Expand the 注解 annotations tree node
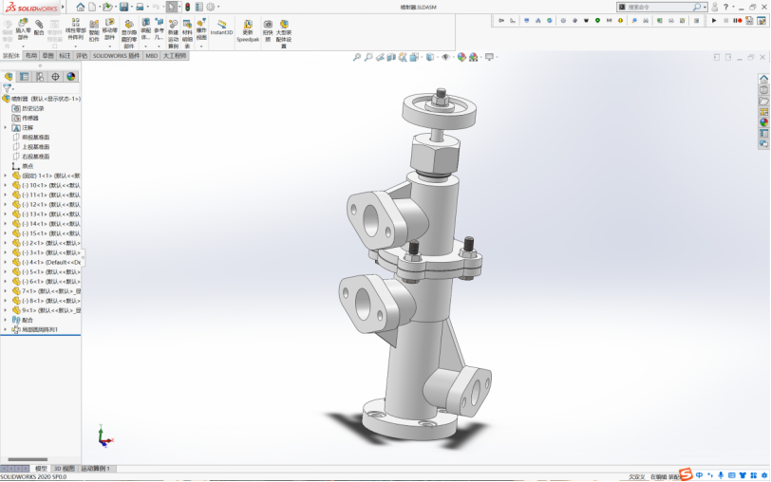 (5, 127)
